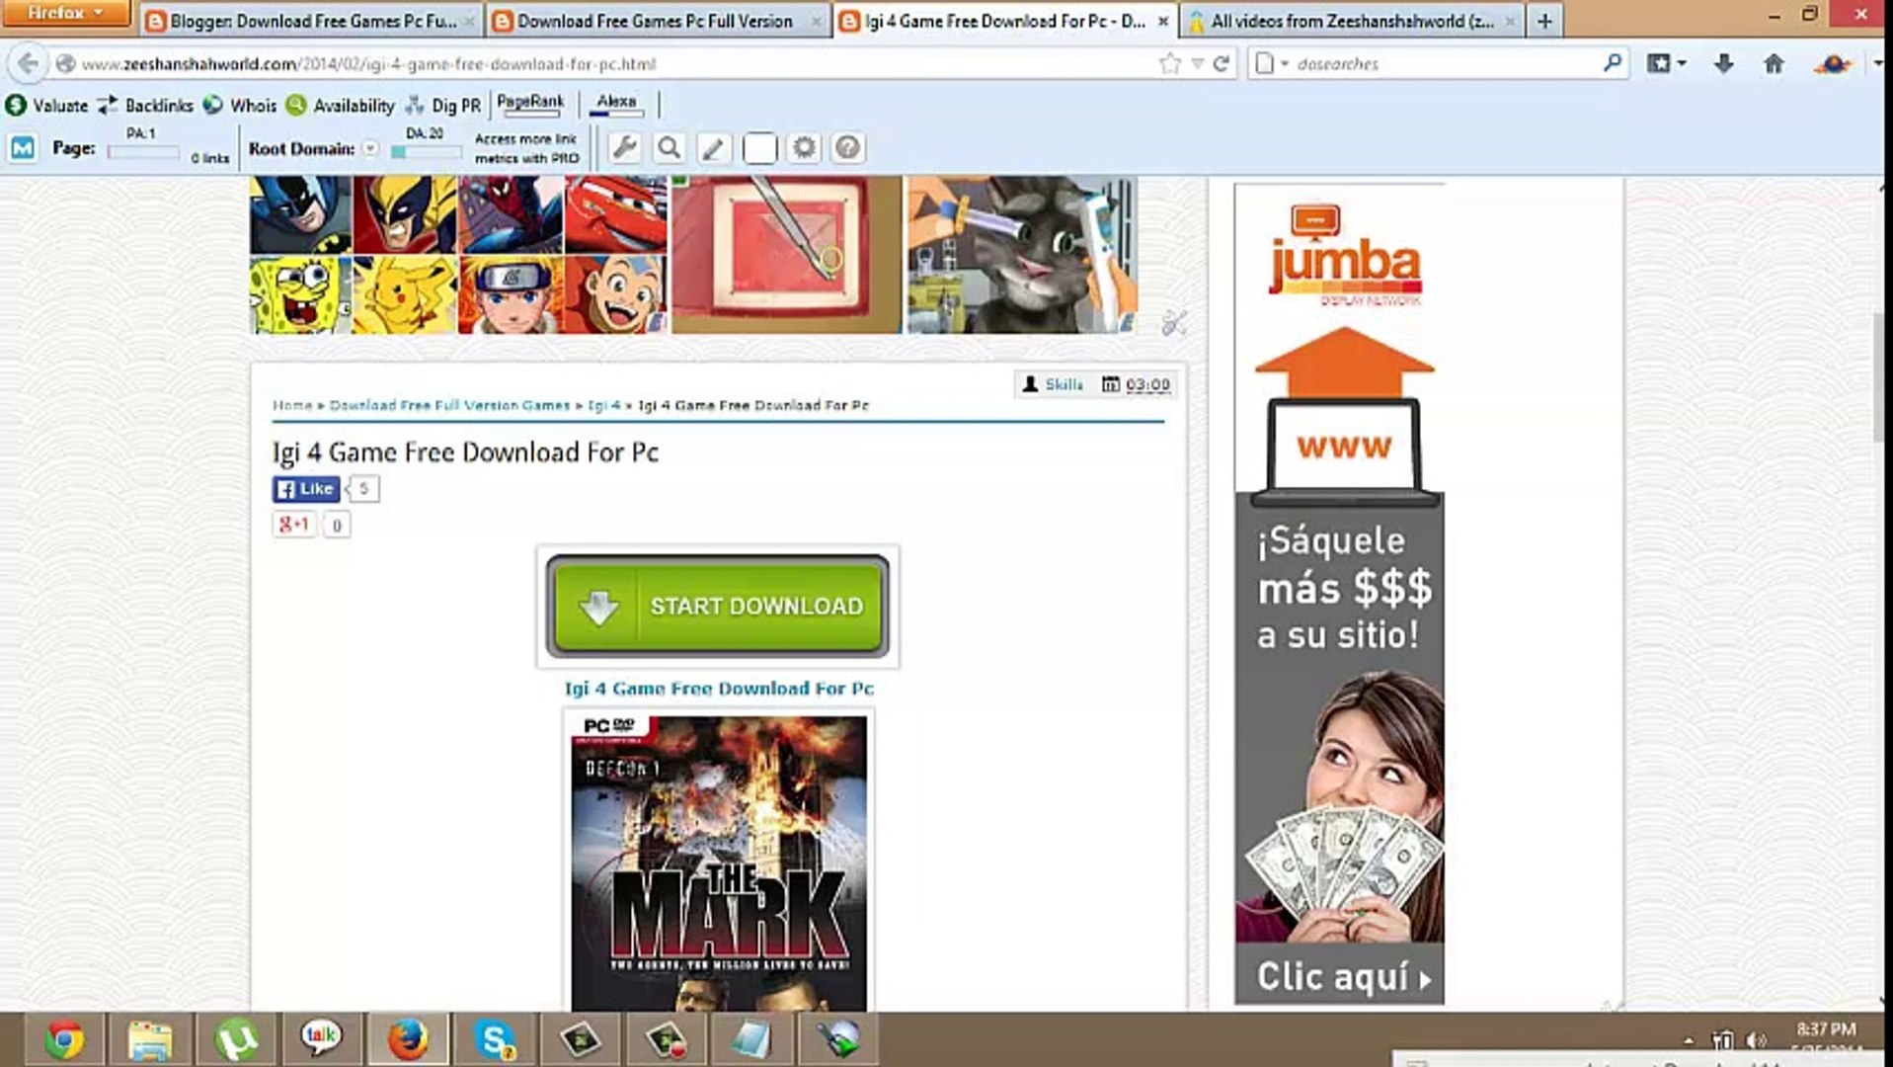The height and width of the screenshot is (1067, 1893).
Task: Click the blank square MozBar button
Action: click(759, 148)
